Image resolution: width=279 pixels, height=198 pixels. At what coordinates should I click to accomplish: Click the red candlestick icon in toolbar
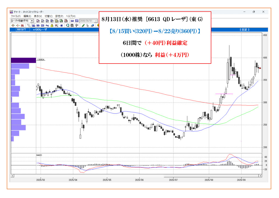(x=22, y=25)
